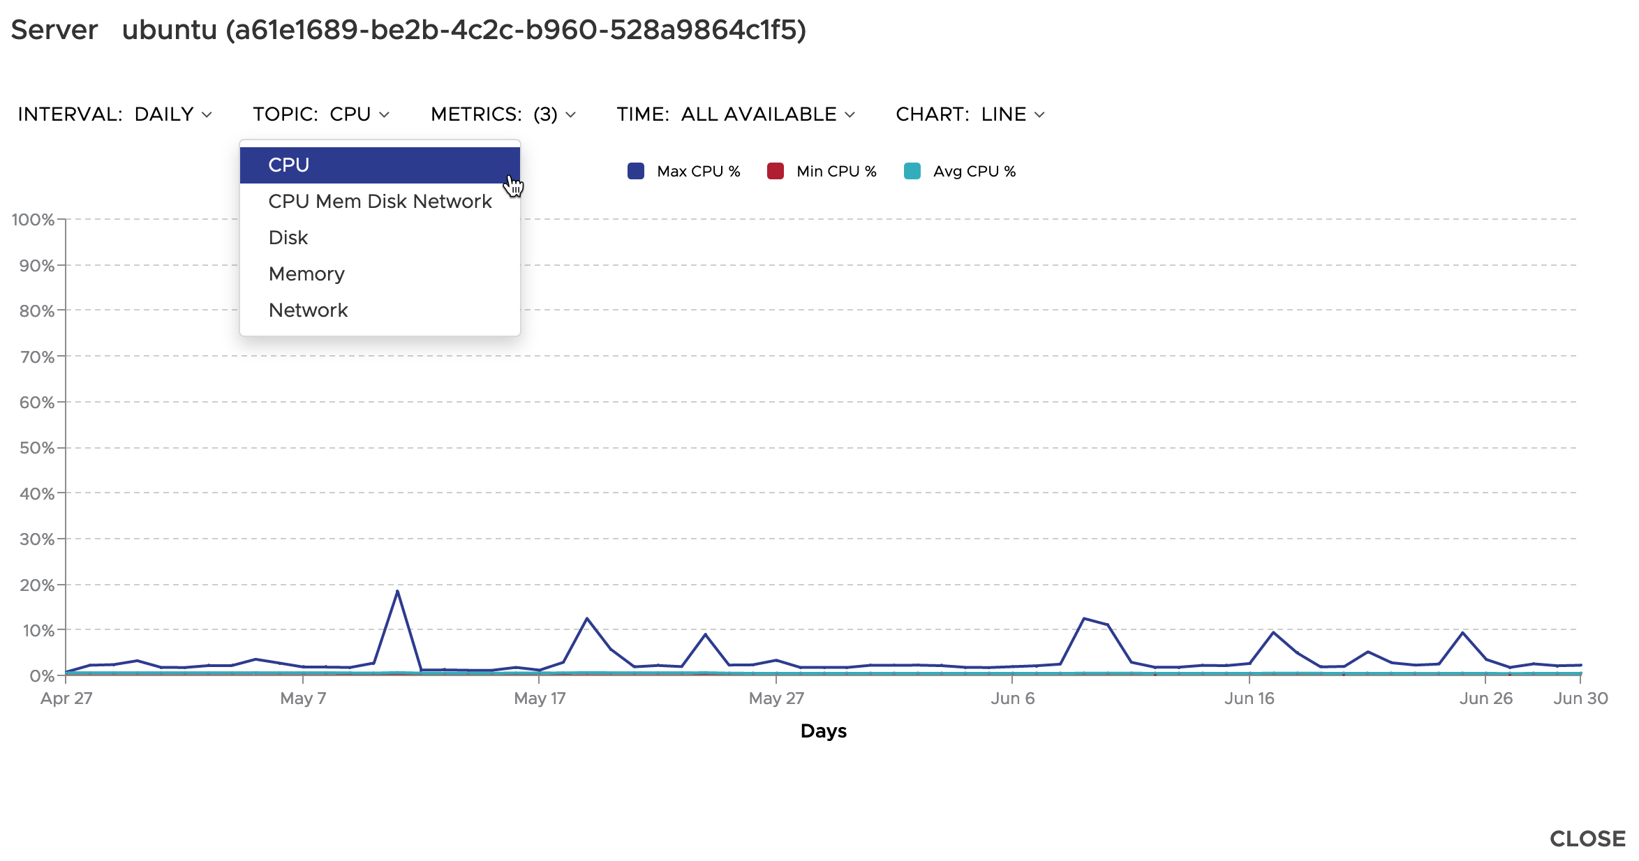The height and width of the screenshot is (861, 1639).
Task: Pick the Memory topic option
Action: pos(380,274)
